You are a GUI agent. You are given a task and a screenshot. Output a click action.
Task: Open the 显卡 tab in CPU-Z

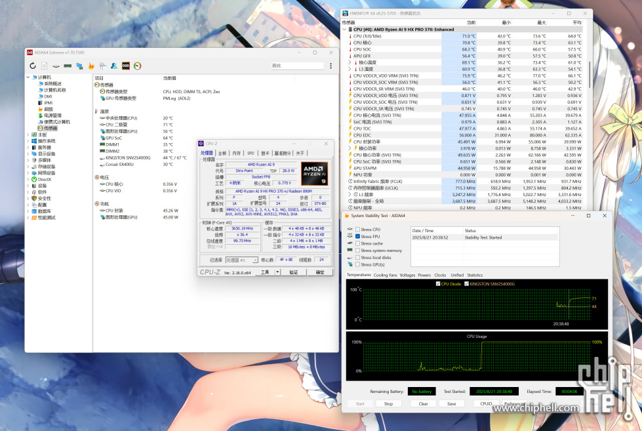coord(266,154)
